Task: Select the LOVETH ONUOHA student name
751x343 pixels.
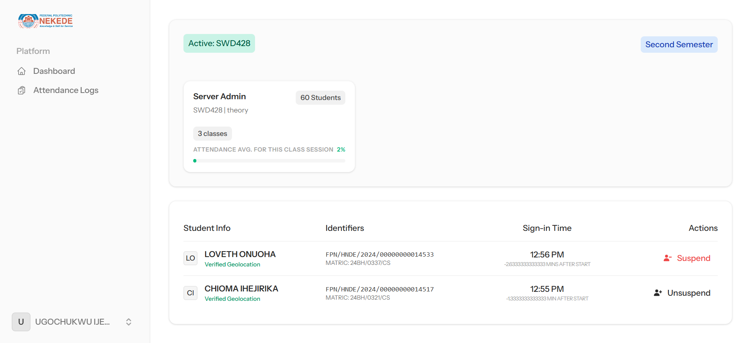Action: tap(240, 254)
